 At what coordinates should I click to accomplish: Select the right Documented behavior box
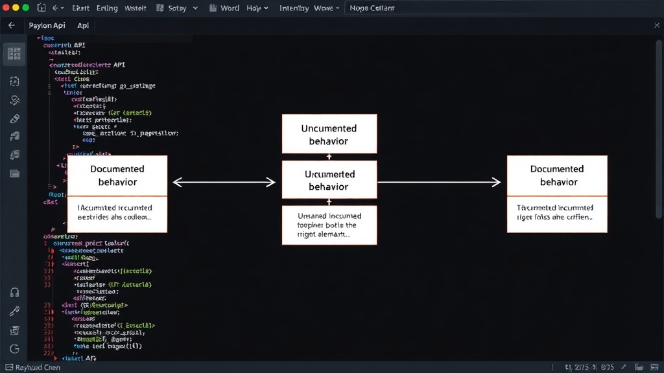coord(557,175)
